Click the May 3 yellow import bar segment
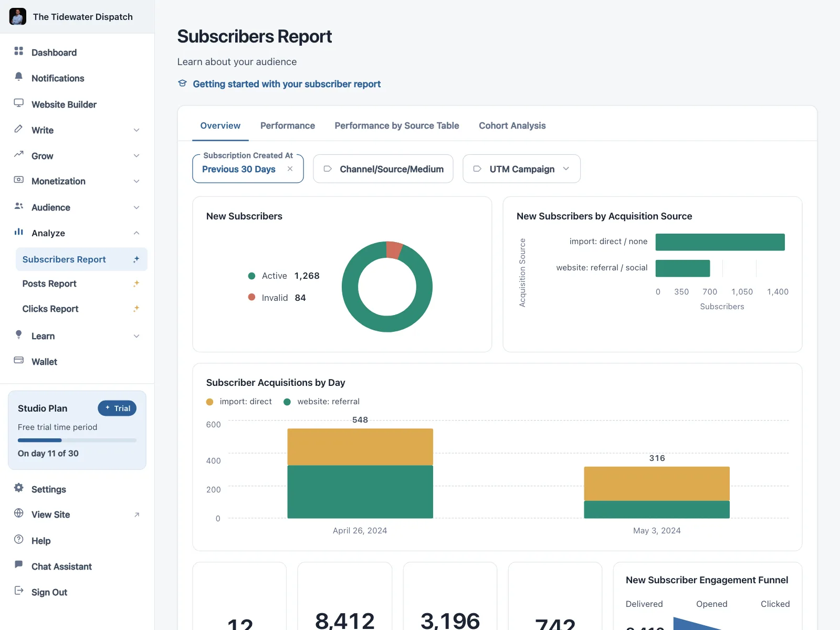This screenshot has width=840, height=630. coord(657,484)
